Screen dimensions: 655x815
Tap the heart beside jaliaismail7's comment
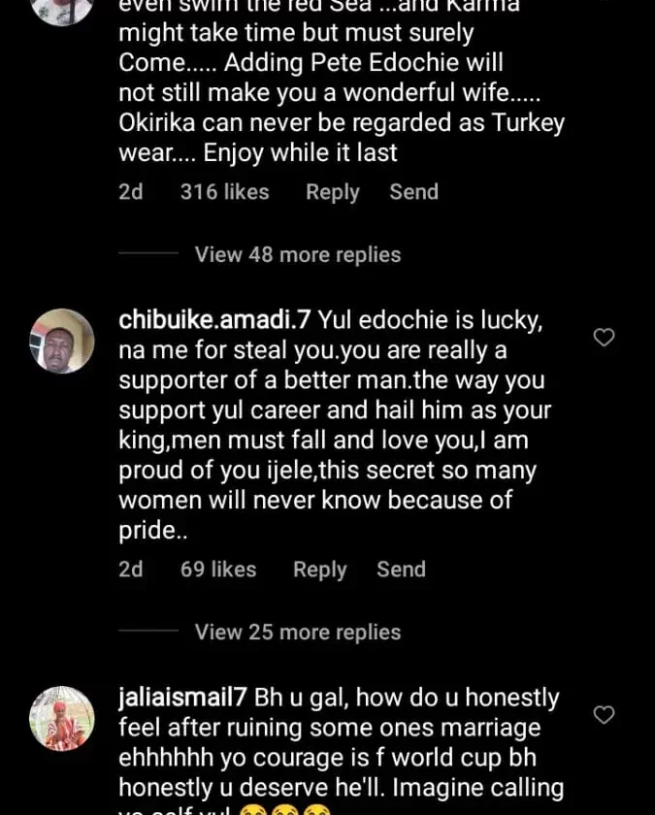pyautogui.click(x=604, y=715)
